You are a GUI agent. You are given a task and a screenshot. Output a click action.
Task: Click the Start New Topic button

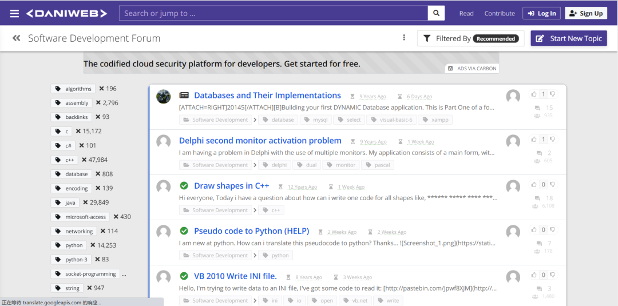[x=569, y=38]
